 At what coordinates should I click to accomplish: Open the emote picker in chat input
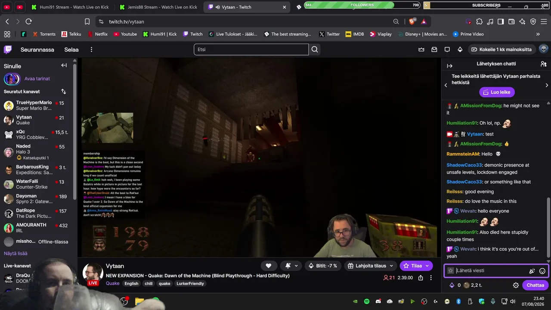pos(542,271)
